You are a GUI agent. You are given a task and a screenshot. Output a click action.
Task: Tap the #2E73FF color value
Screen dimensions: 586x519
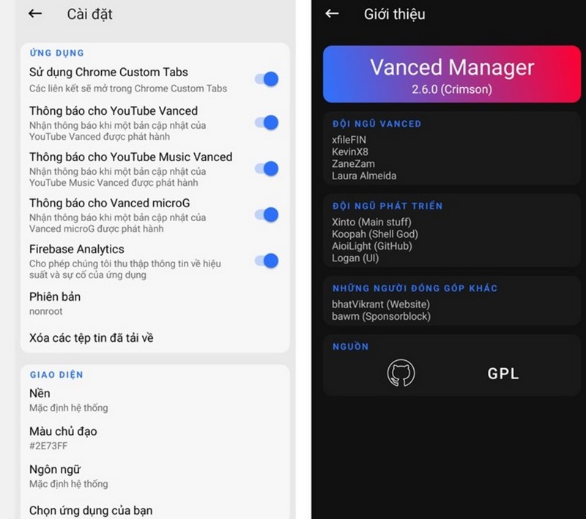tap(48, 446)
